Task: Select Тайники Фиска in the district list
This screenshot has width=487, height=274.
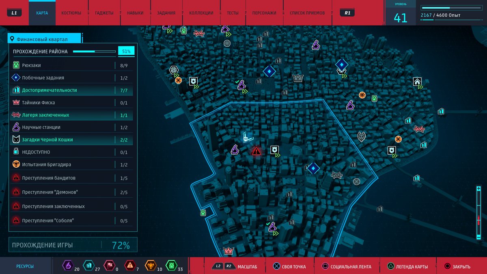Action: 73,103
